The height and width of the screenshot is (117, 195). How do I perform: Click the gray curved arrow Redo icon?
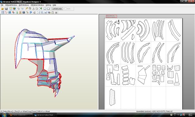click(34, 12)
